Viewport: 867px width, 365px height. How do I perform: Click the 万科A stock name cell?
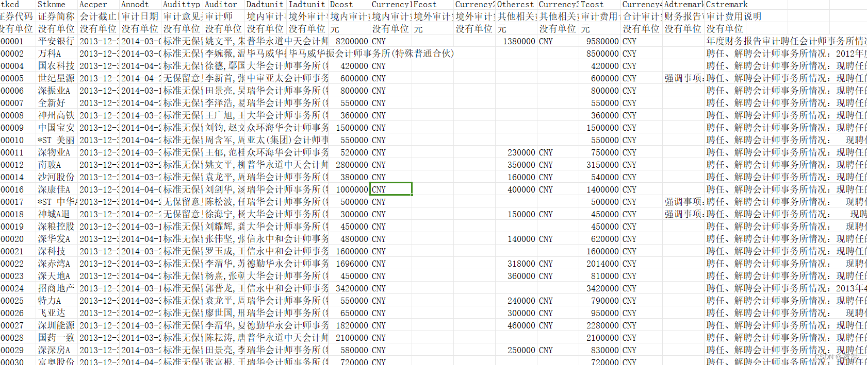[57, 54]
